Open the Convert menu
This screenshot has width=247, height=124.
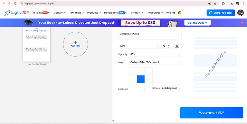coord(60,13)
